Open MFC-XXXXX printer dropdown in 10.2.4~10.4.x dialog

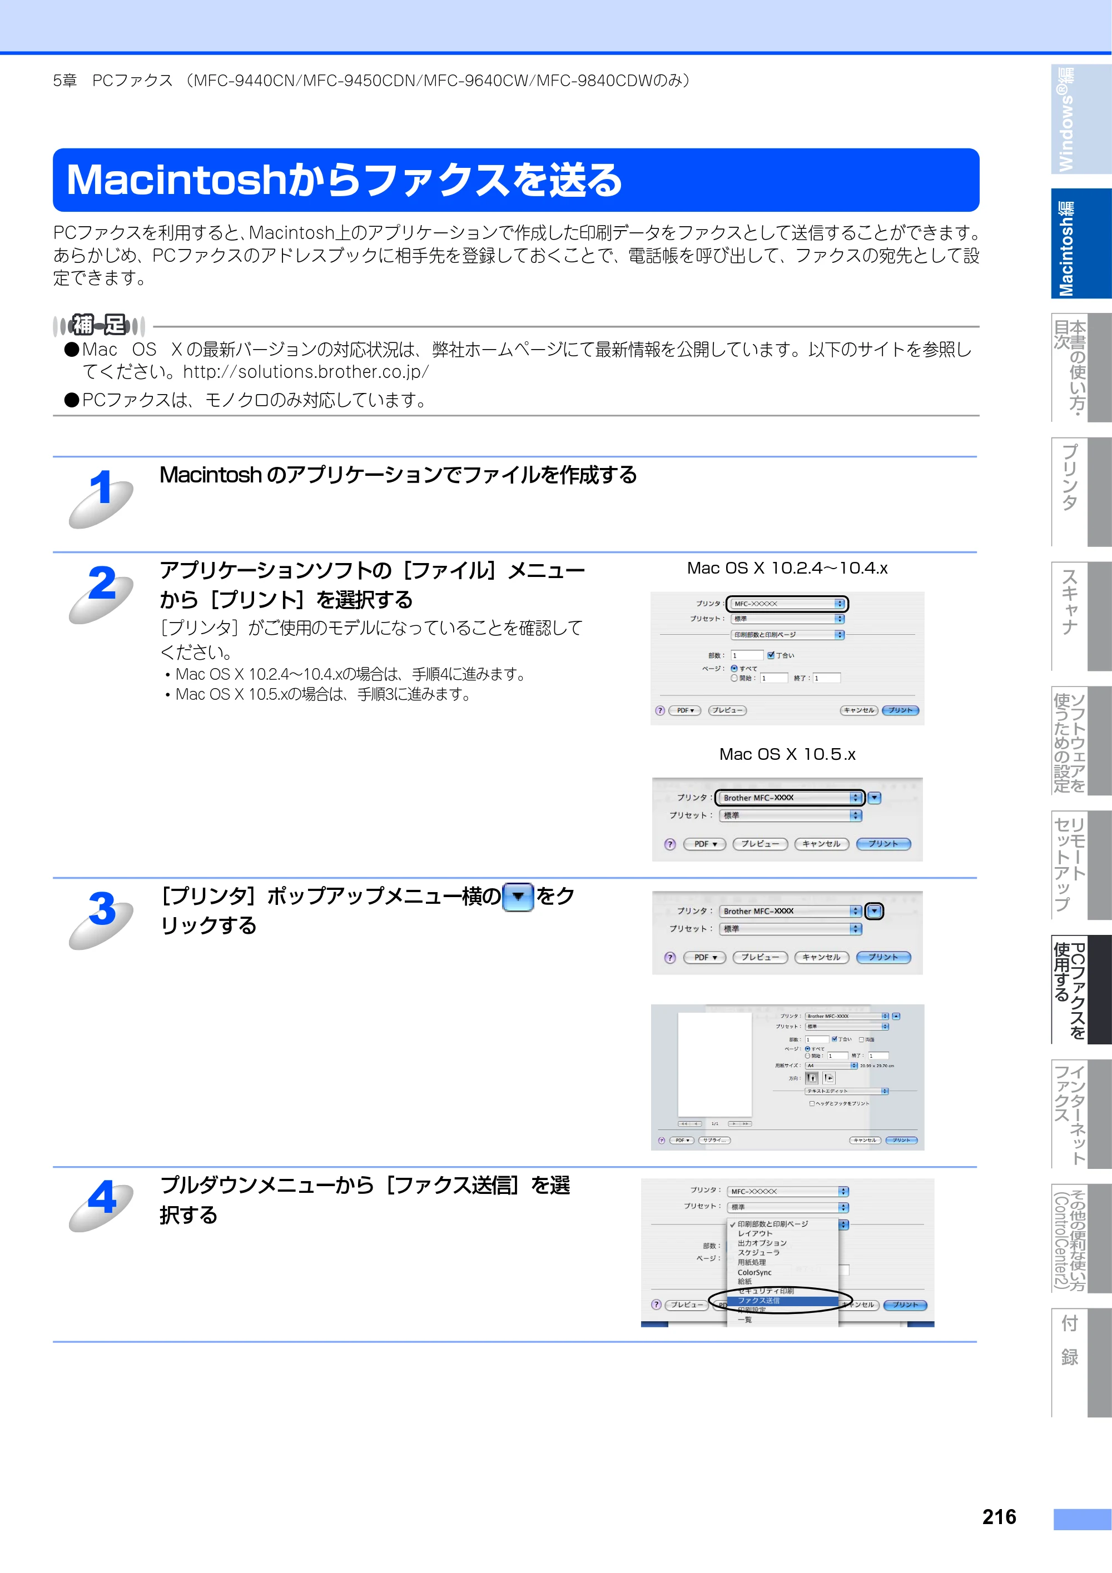787,604
